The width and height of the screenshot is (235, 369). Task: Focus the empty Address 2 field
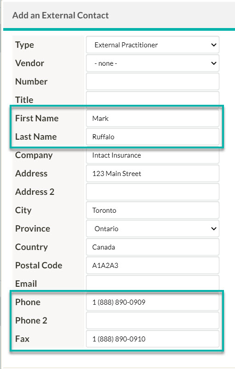pyautogui.click(x=153, y=192)
